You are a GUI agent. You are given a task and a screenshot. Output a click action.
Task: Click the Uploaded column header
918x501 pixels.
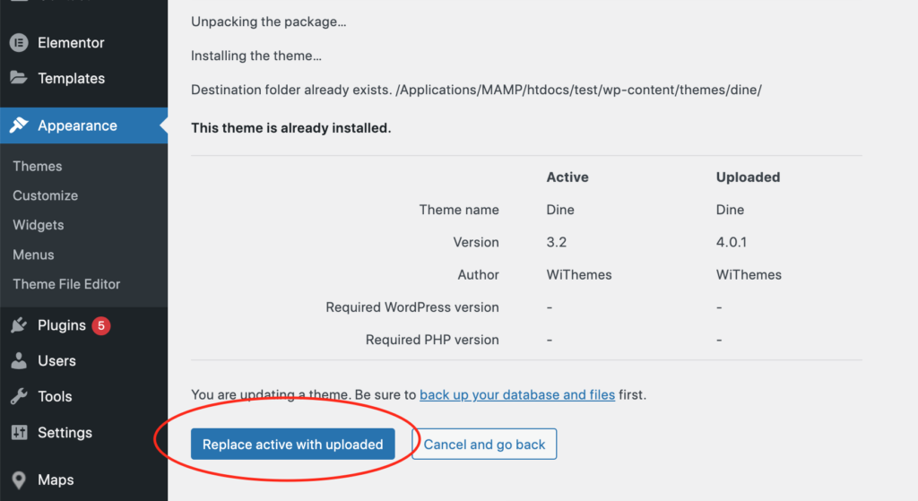point(748,177)
